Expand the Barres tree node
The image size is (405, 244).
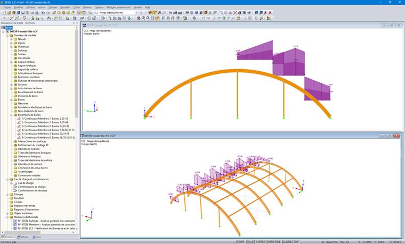coord(11,100)
